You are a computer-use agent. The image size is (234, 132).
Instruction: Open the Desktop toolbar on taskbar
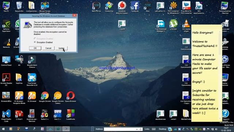(162, 129)
